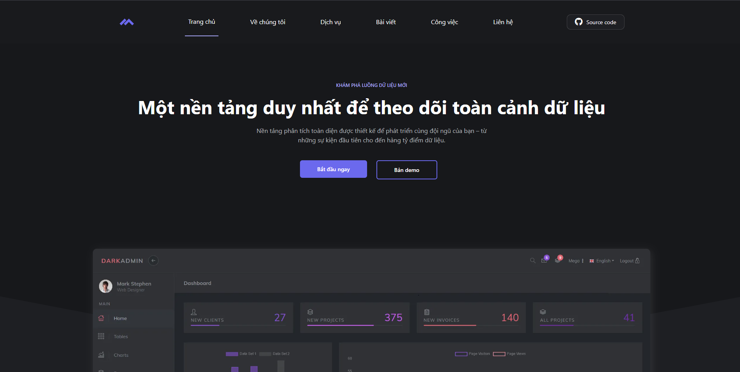Screen dimensions: 740x372
Task: Click the New Projects layers icon
Action: 310,312
